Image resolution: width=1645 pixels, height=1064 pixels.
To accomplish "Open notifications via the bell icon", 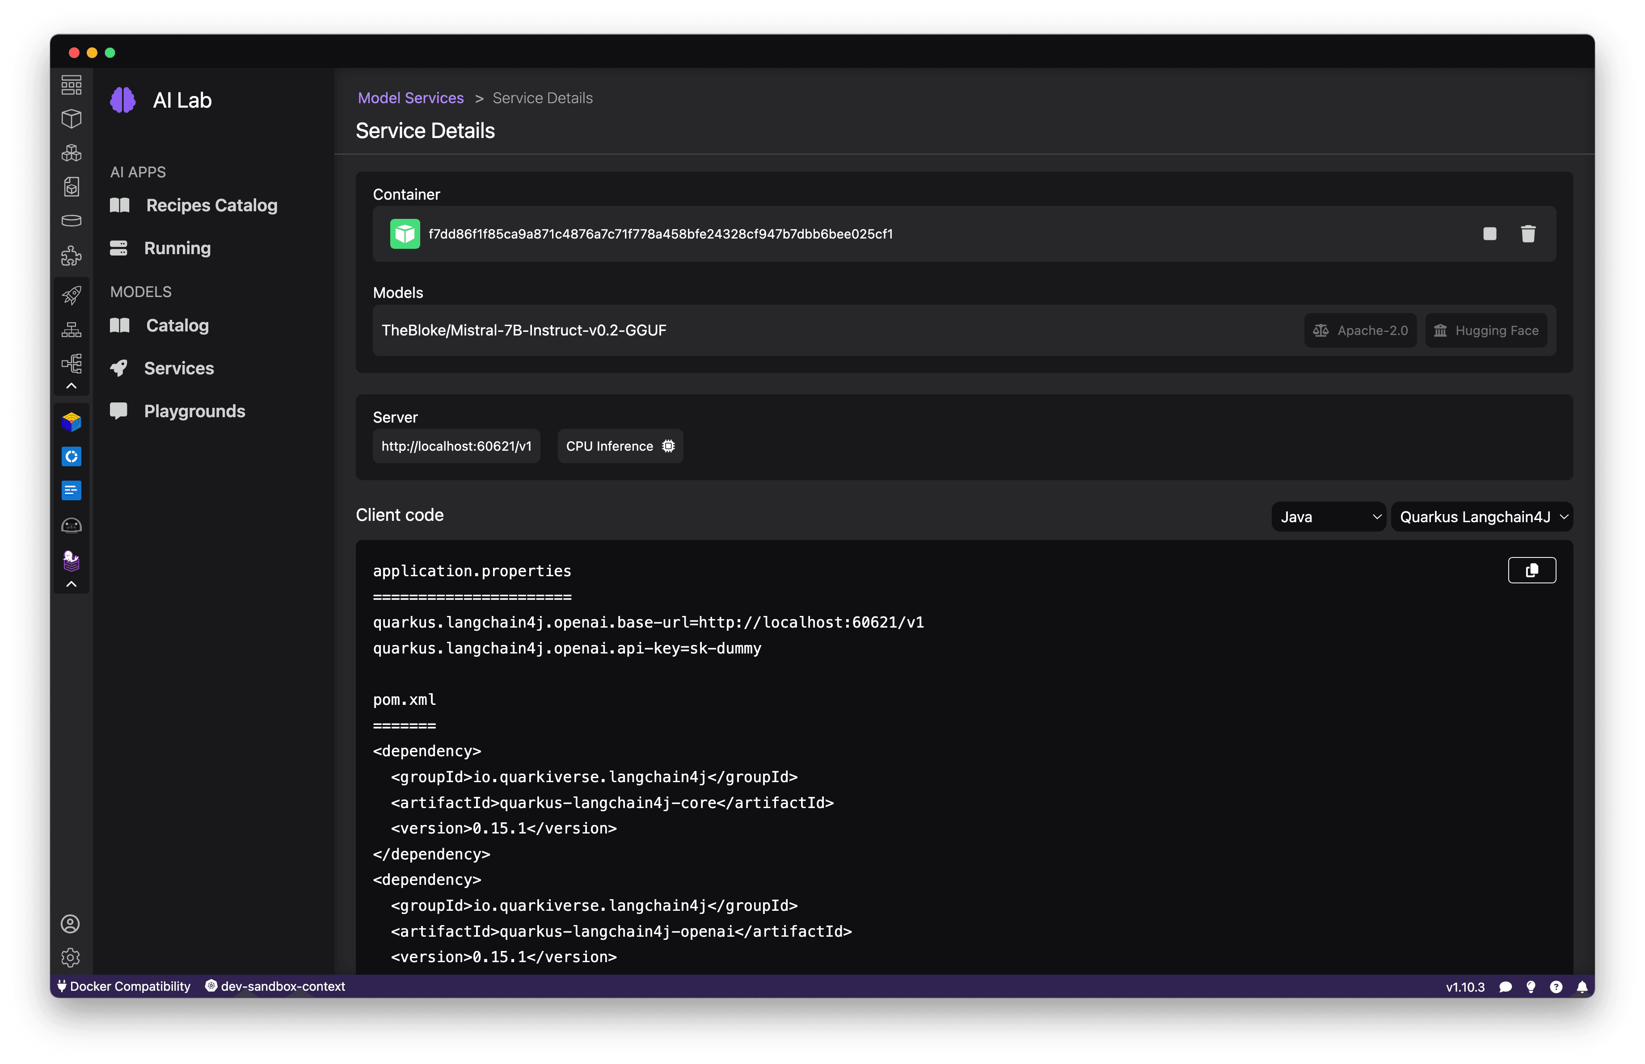I will (1582, 987).
